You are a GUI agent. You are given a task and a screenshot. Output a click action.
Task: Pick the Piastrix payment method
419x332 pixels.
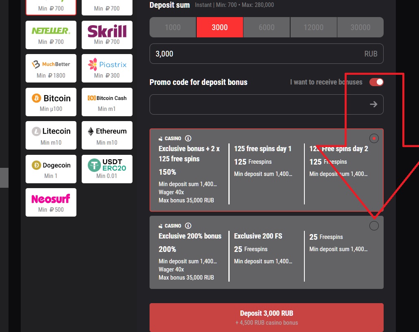[107, 69]
